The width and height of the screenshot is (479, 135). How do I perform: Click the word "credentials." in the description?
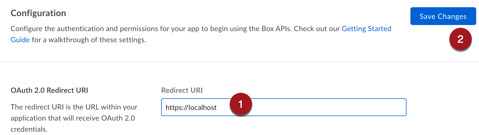[x=29, y=129]
